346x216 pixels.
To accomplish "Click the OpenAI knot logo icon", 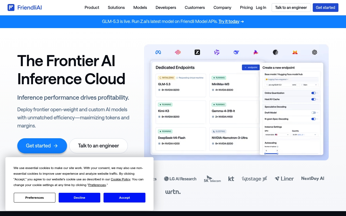I will (x=314, y=52).
